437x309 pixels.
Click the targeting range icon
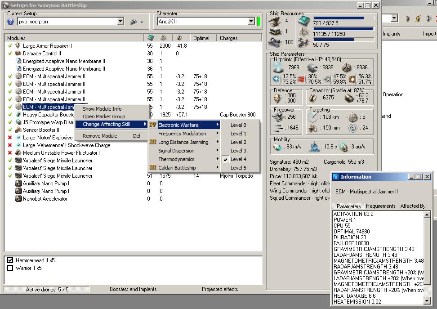(x=313, y=117)
